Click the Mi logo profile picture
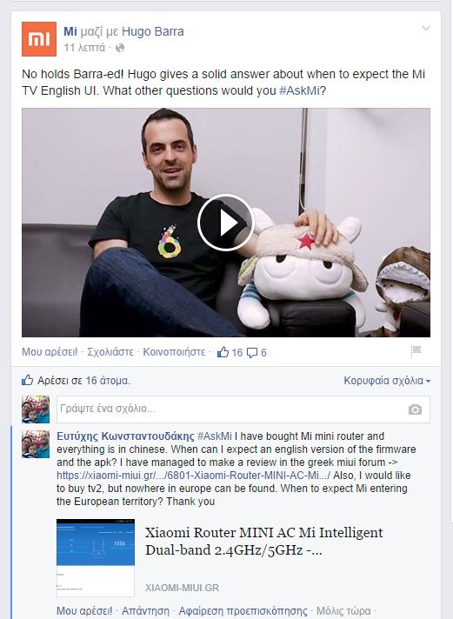 (x=39, y=39)
